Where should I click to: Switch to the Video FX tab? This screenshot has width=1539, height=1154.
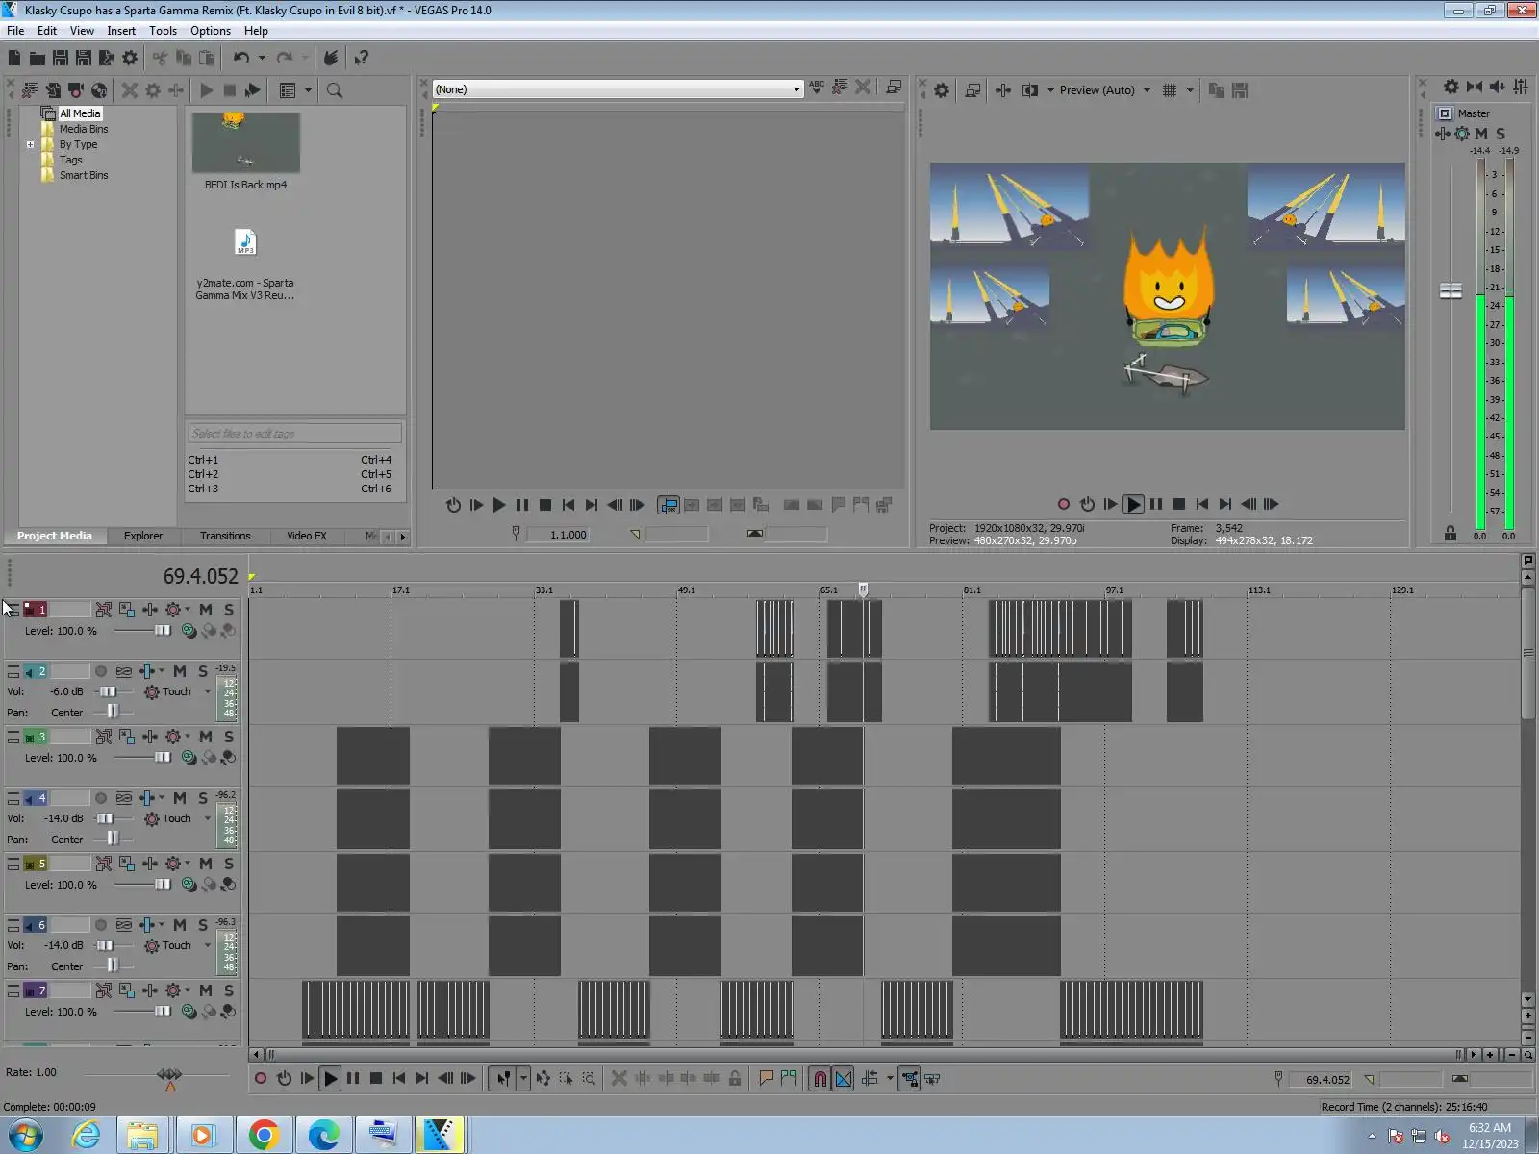tap(307, 536)
